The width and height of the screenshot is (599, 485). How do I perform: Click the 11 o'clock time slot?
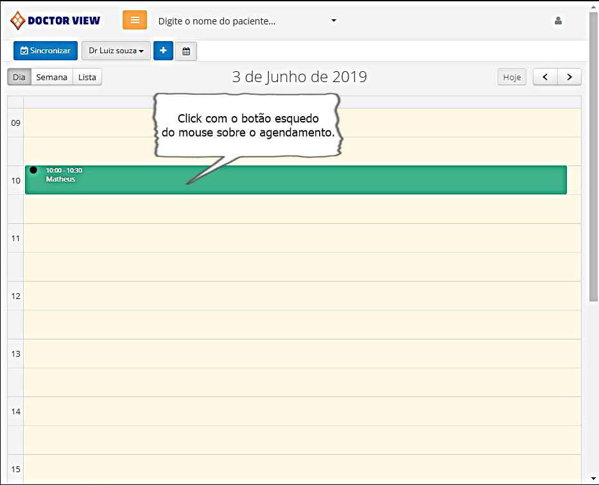tap(302, 237)
